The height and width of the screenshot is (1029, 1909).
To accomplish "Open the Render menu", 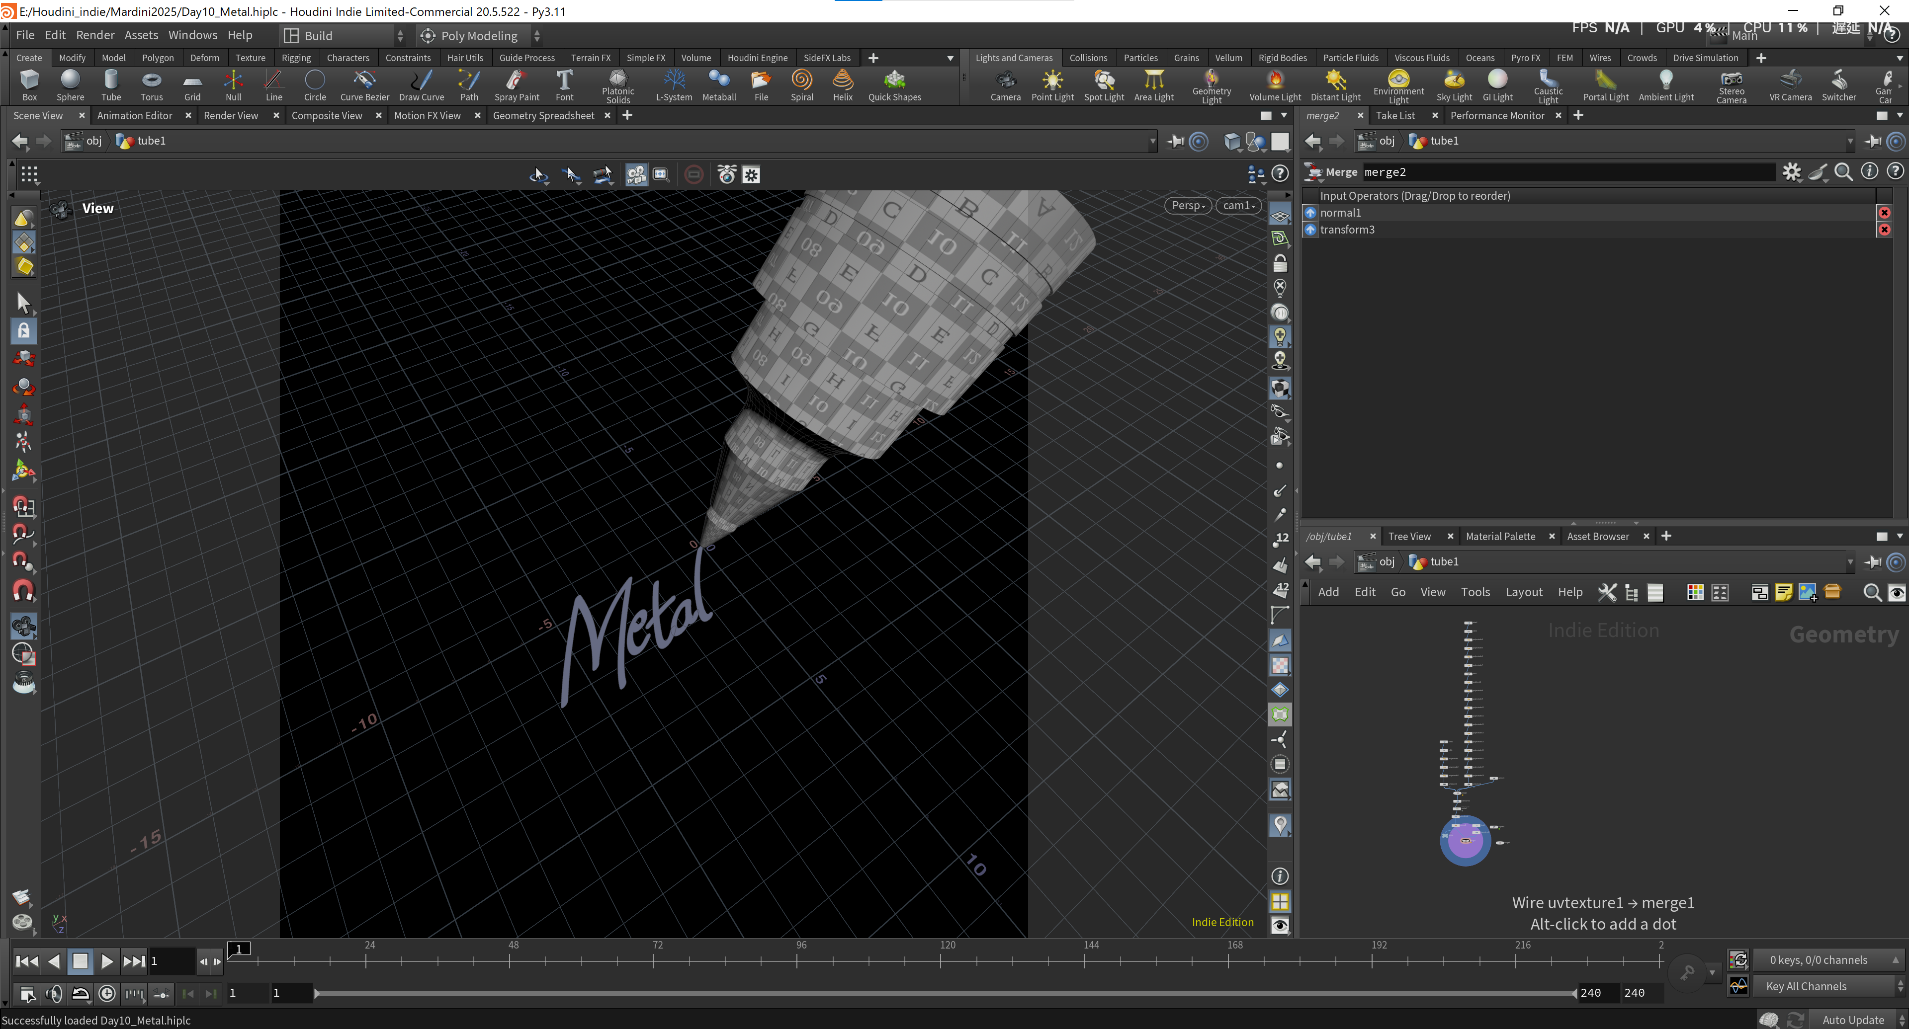I will (95, 35).
